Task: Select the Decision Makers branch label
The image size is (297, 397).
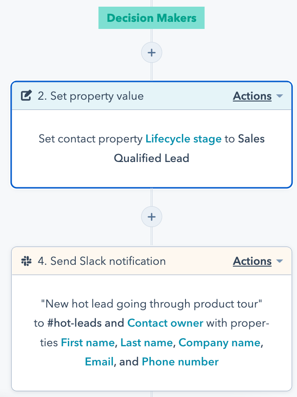Action: point(151,18)
